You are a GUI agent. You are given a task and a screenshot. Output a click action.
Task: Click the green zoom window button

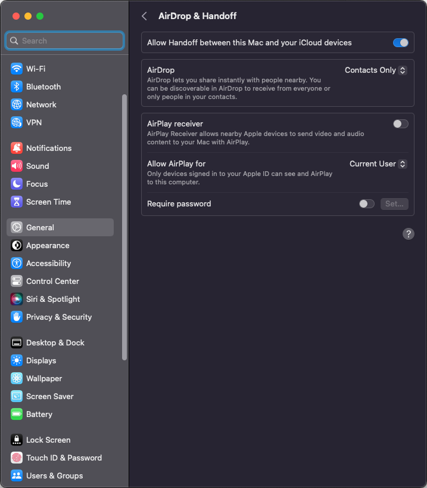[40, 16]
